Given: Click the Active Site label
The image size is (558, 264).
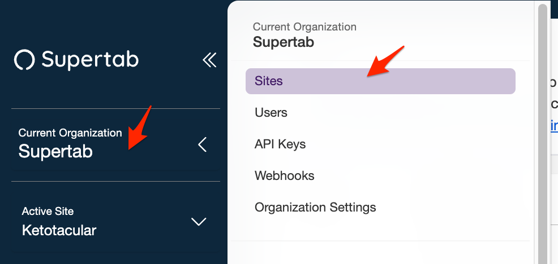Looking at the screenshot, I should (x=48, y=212).
